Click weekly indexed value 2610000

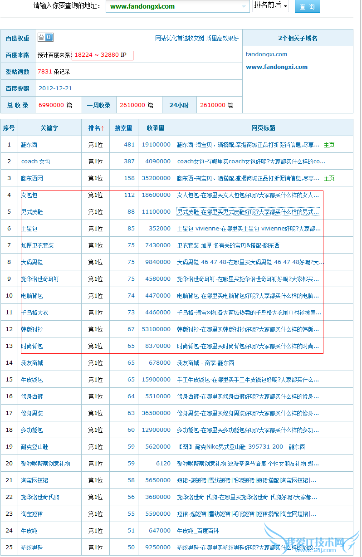coord(132,105)
